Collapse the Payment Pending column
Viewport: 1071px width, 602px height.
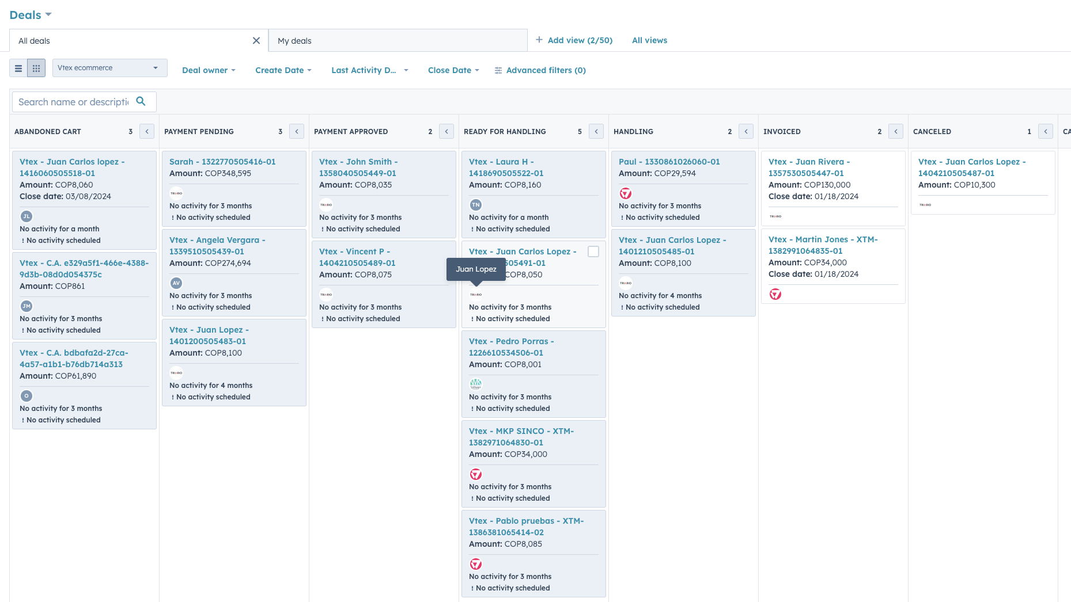(x=296, y=131)
